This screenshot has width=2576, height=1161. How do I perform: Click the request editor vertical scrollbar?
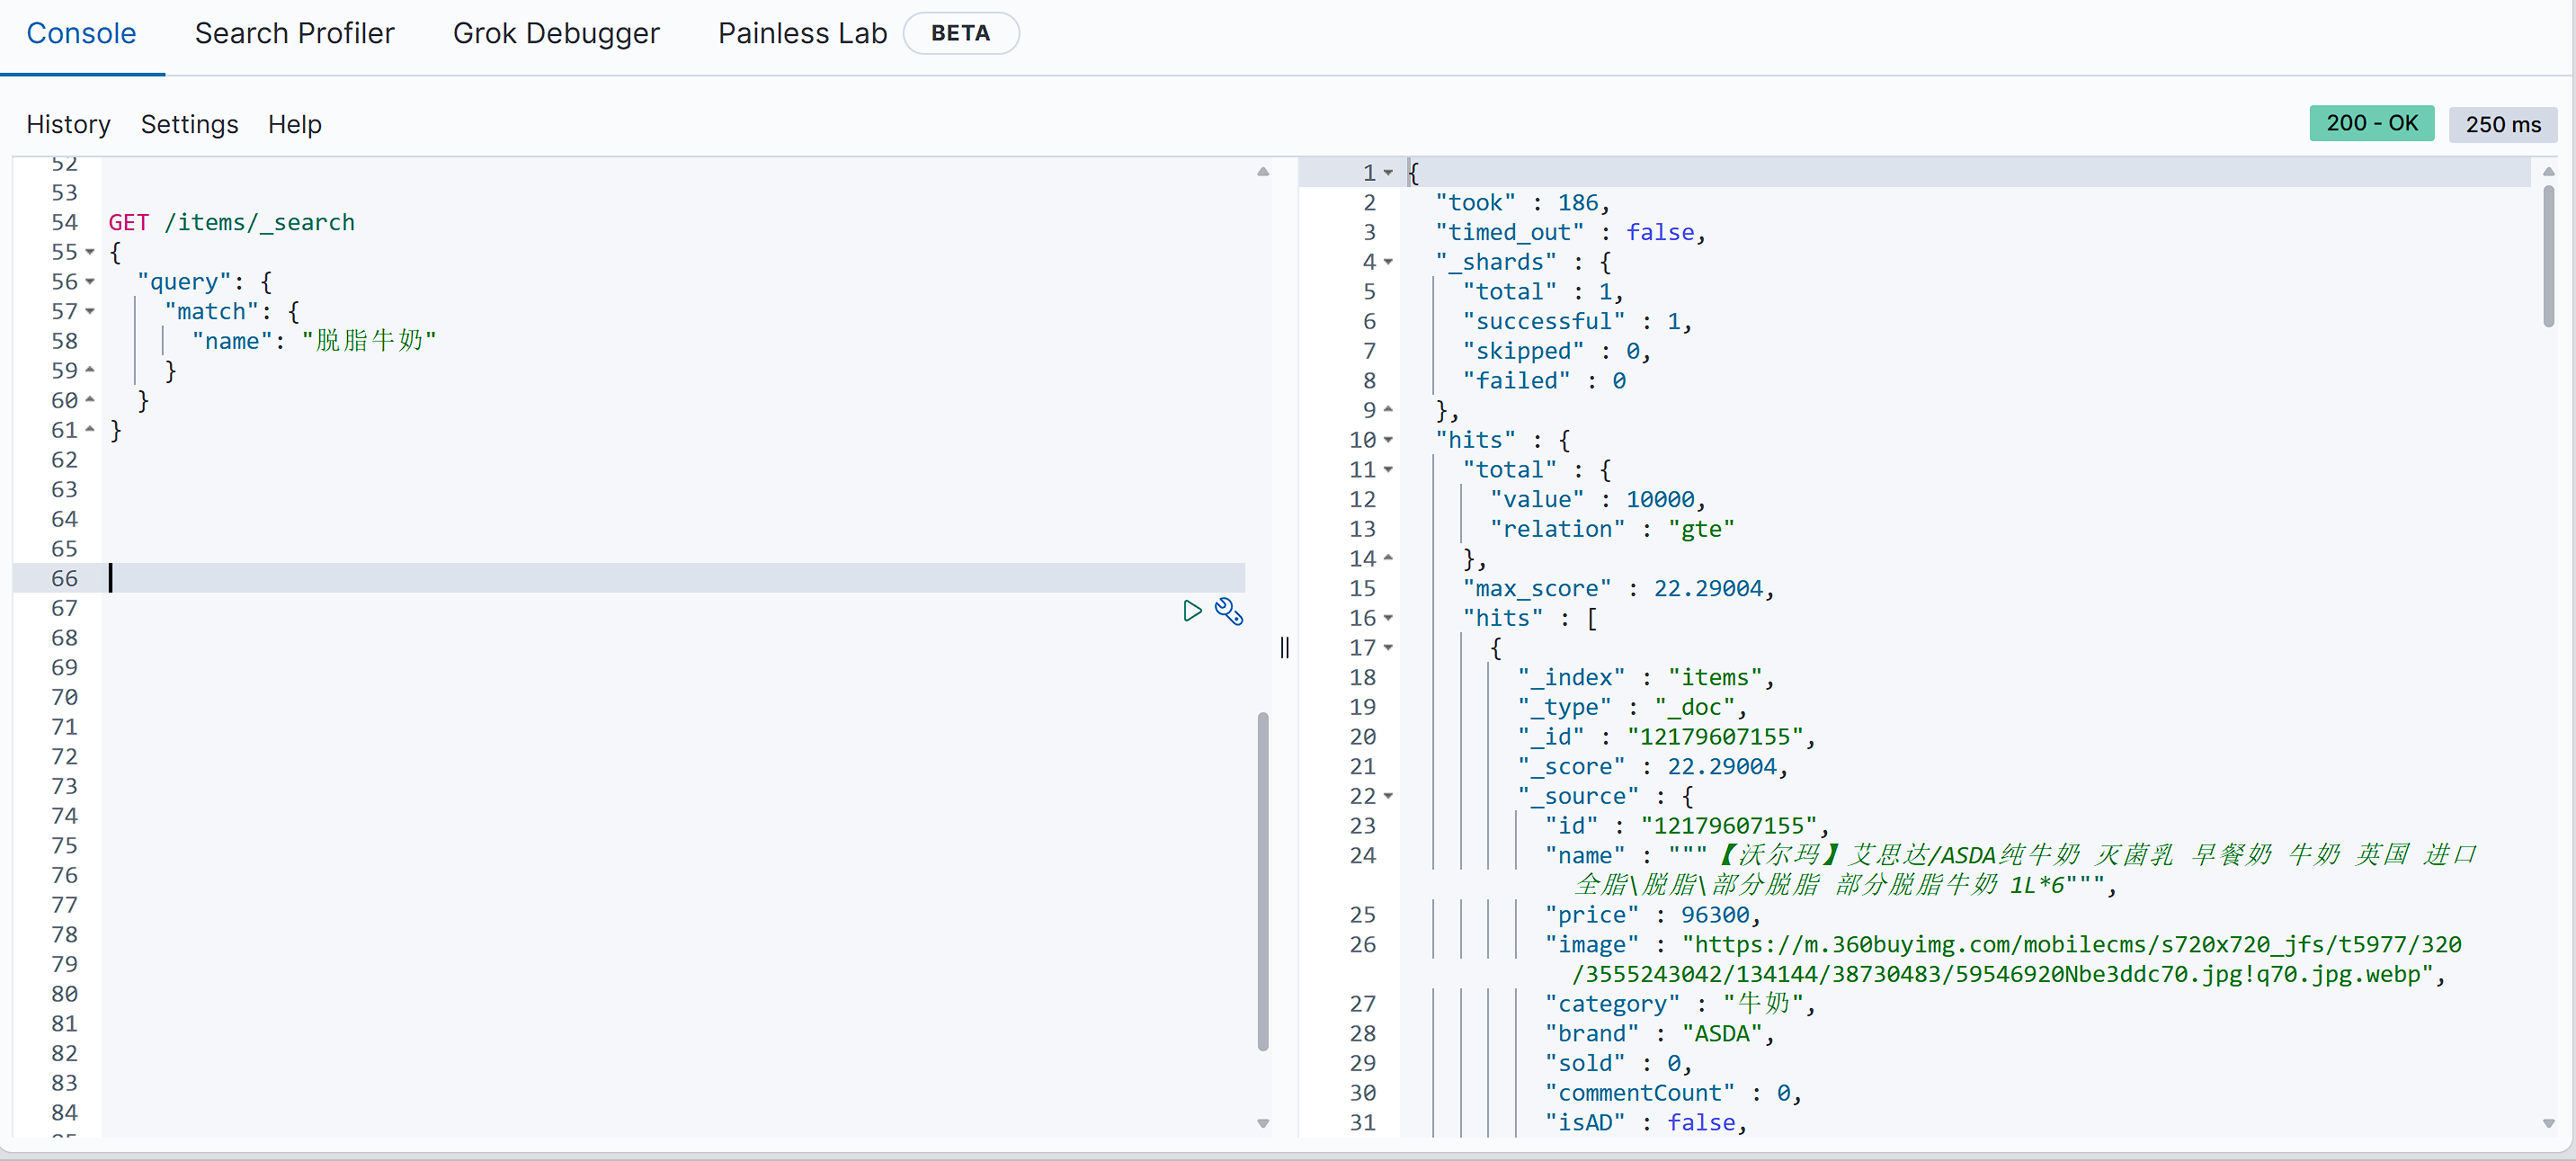pyautogui.click(x=1262, y=880)
